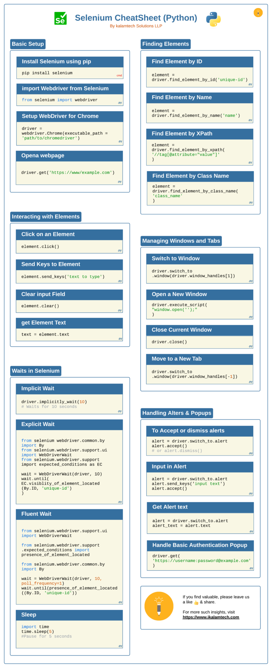Viewport: 272px width, 668px height.
Task: Click the 'Selenium CheatSheet (Python)' title
Action: point(136,18)
